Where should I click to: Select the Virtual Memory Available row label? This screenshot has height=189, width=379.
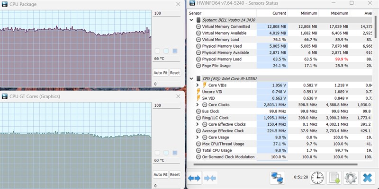pyautogui.click(x=224, y=33)
